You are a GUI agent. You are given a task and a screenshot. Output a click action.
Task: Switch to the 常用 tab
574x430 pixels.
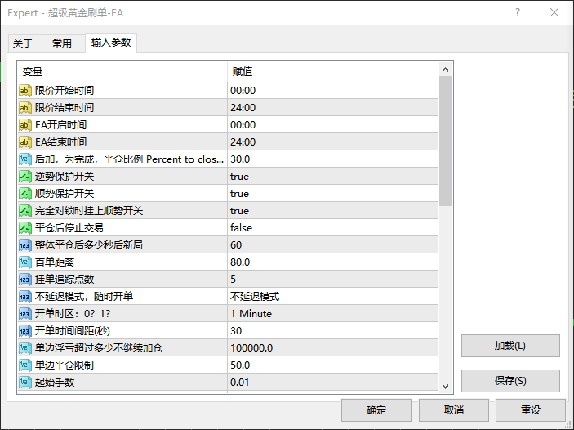(62, 44)
